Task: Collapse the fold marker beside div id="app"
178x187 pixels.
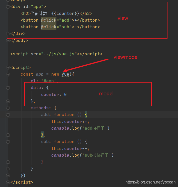Action: (8, 7)
